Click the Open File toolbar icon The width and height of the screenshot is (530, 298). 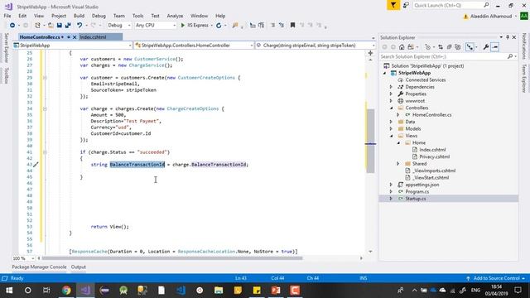[51, 26]
